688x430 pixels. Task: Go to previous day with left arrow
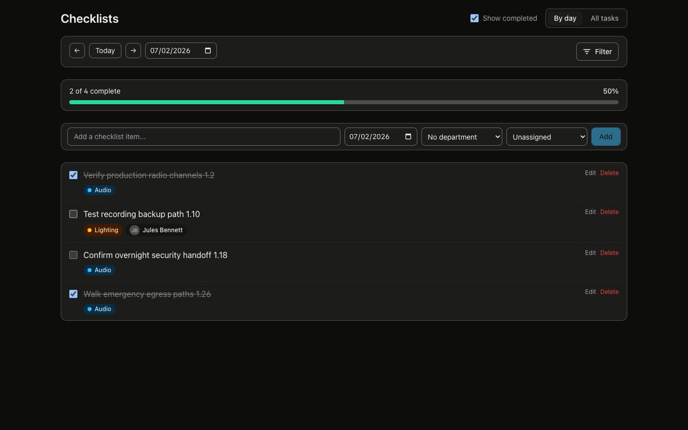point(77,51)
